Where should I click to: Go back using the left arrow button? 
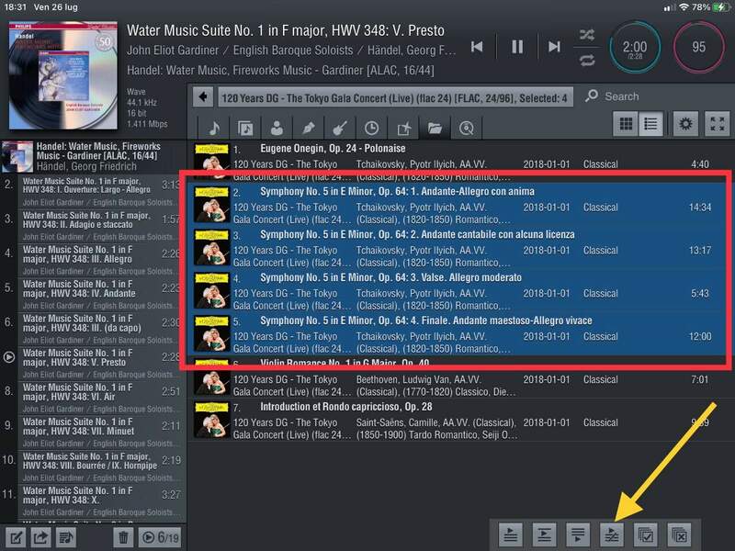coord(203,96)
